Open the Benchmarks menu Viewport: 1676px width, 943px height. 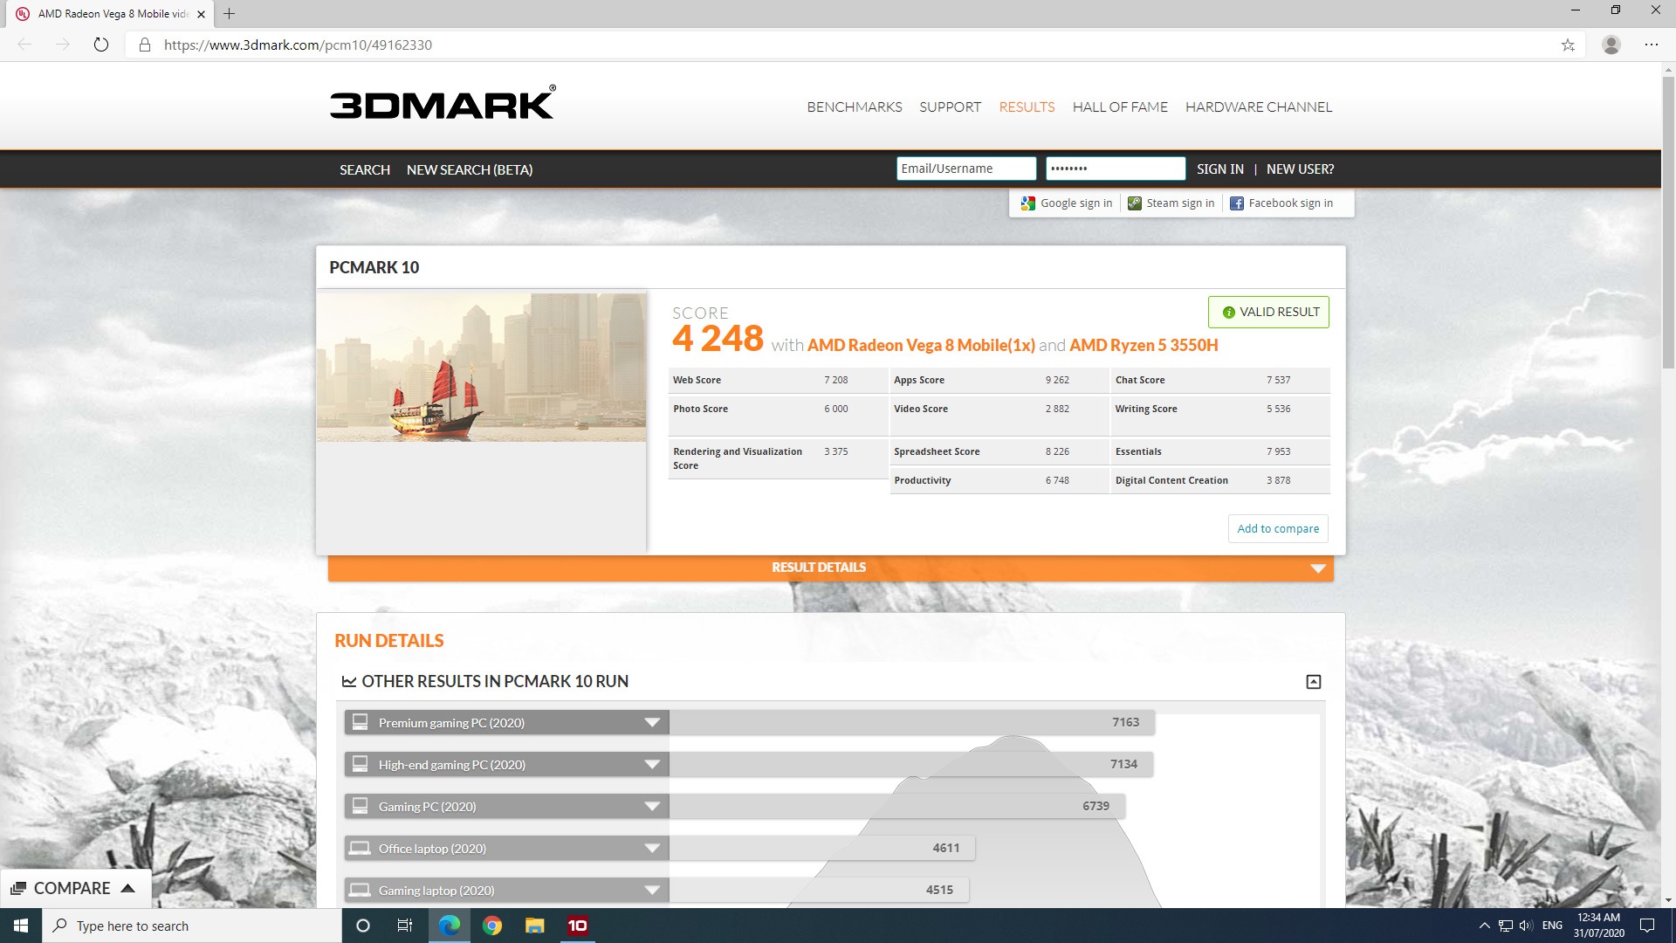(855, 107)
